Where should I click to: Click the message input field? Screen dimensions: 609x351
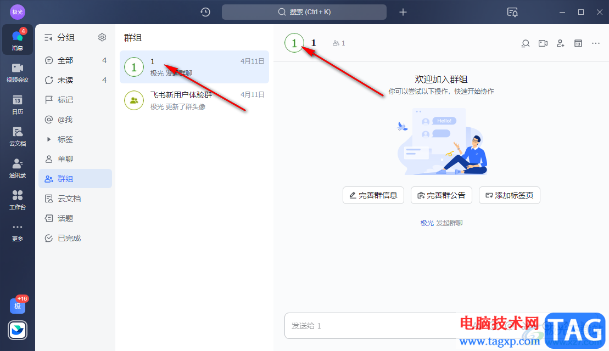tap(371, 326)
